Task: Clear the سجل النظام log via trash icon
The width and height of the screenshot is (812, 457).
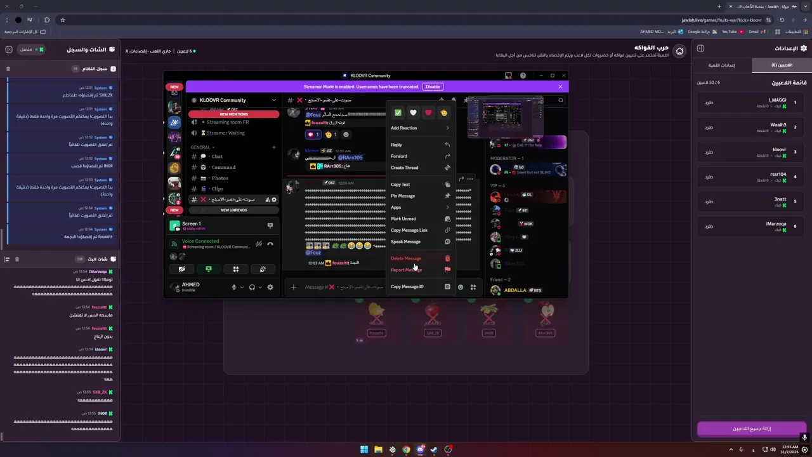Action: pos(8,69)
